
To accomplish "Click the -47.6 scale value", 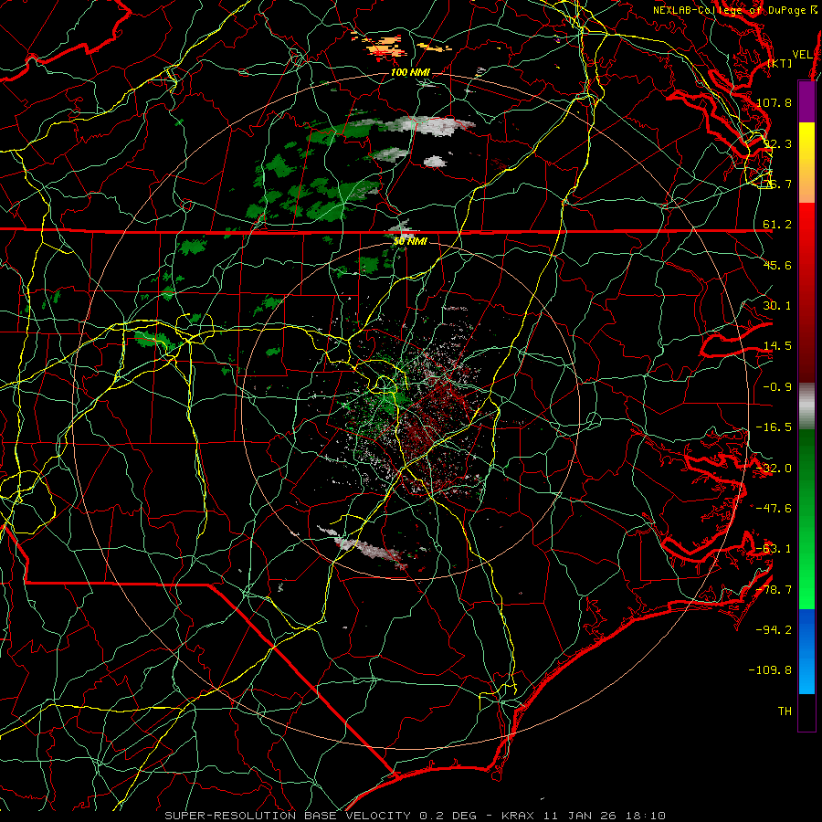I will [x=774, y=509].
